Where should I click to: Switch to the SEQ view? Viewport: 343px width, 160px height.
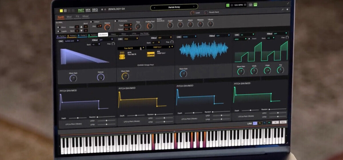pos(95,10)
